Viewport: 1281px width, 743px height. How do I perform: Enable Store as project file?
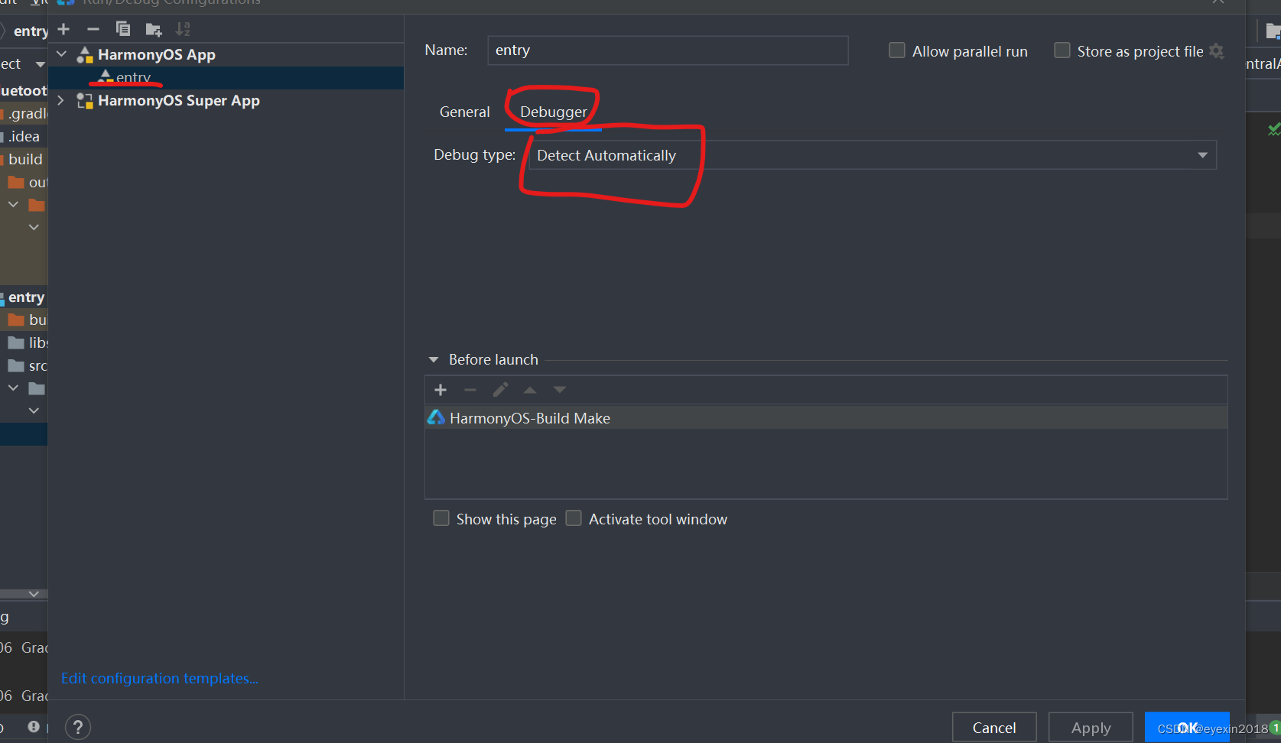click(x=1062, y=50)
